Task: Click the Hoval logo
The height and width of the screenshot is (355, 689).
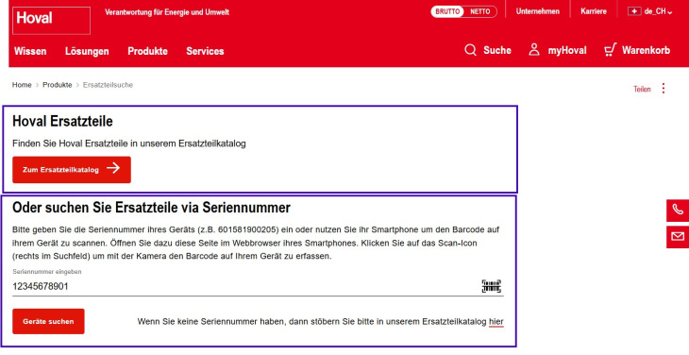Action: tap(51, 20)
